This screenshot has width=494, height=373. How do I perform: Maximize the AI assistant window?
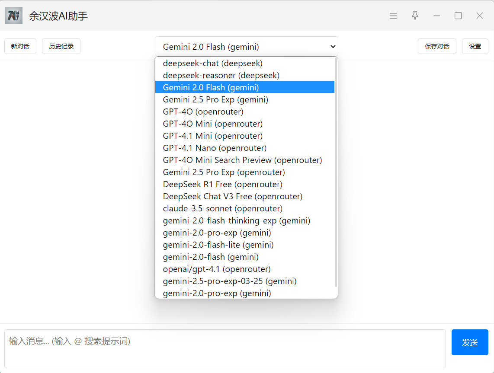[458, 16]
